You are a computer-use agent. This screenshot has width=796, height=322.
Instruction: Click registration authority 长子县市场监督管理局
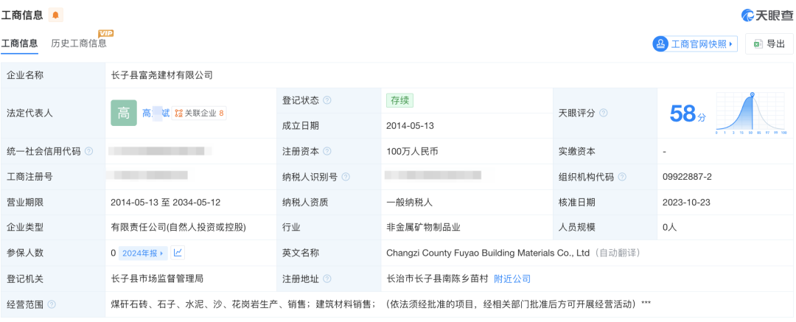pos(157,279)
